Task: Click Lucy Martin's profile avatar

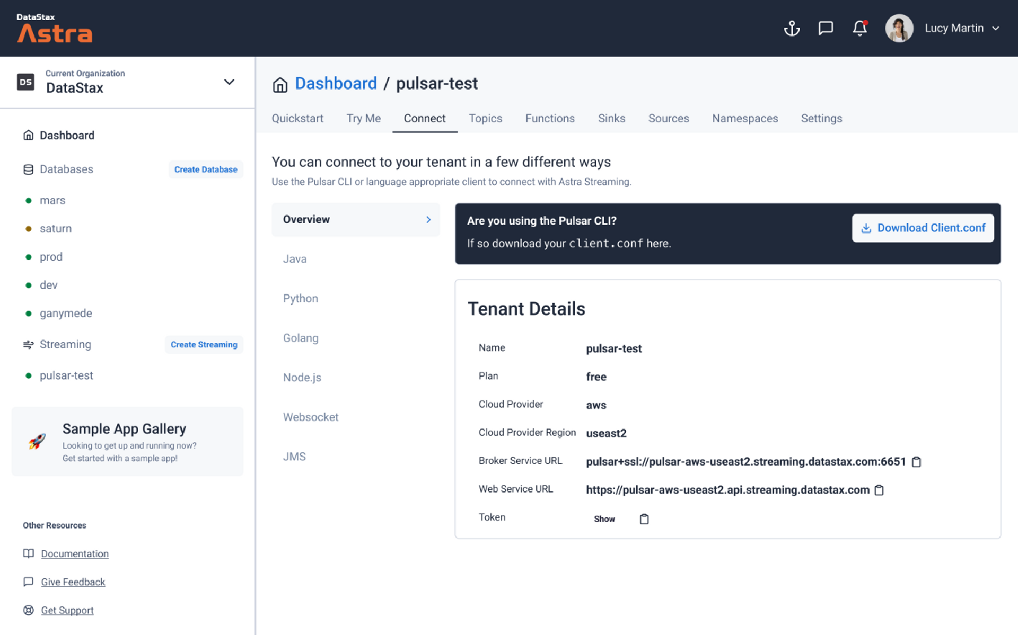Action: [x=899, y=28]
